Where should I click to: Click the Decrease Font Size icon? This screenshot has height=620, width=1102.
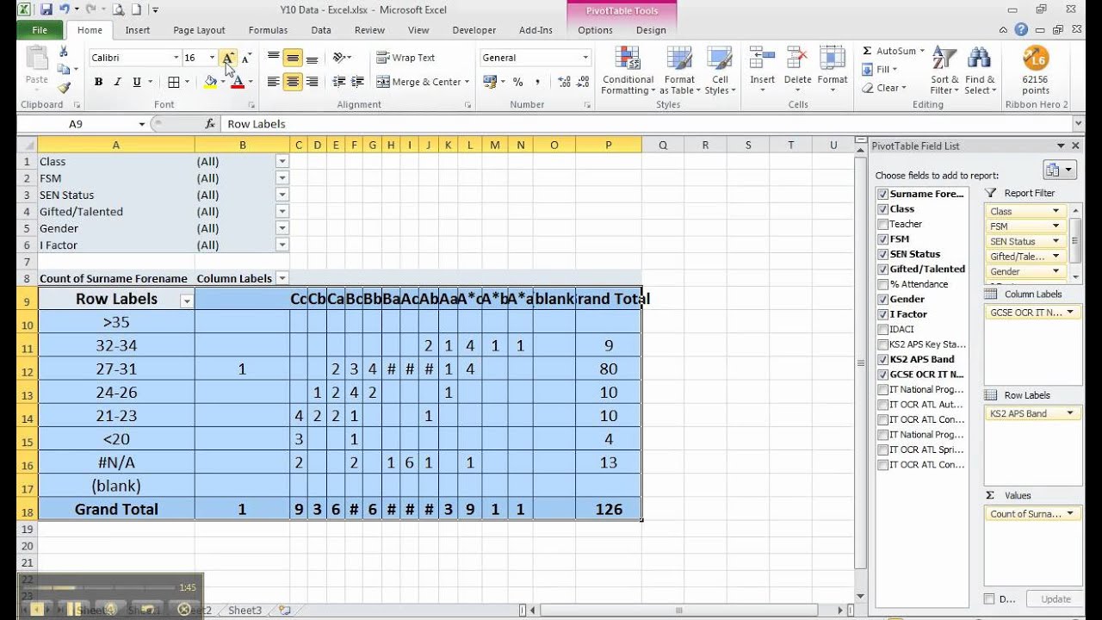coord(246,58)
